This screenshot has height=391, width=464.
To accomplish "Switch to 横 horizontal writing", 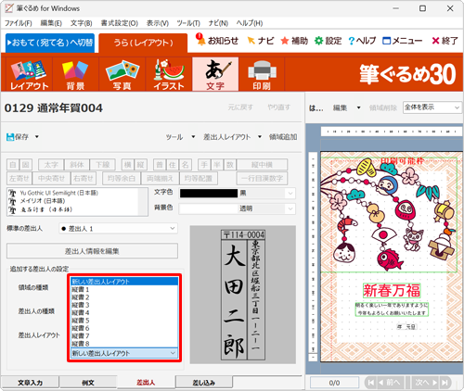I will [x=128, y=165].
